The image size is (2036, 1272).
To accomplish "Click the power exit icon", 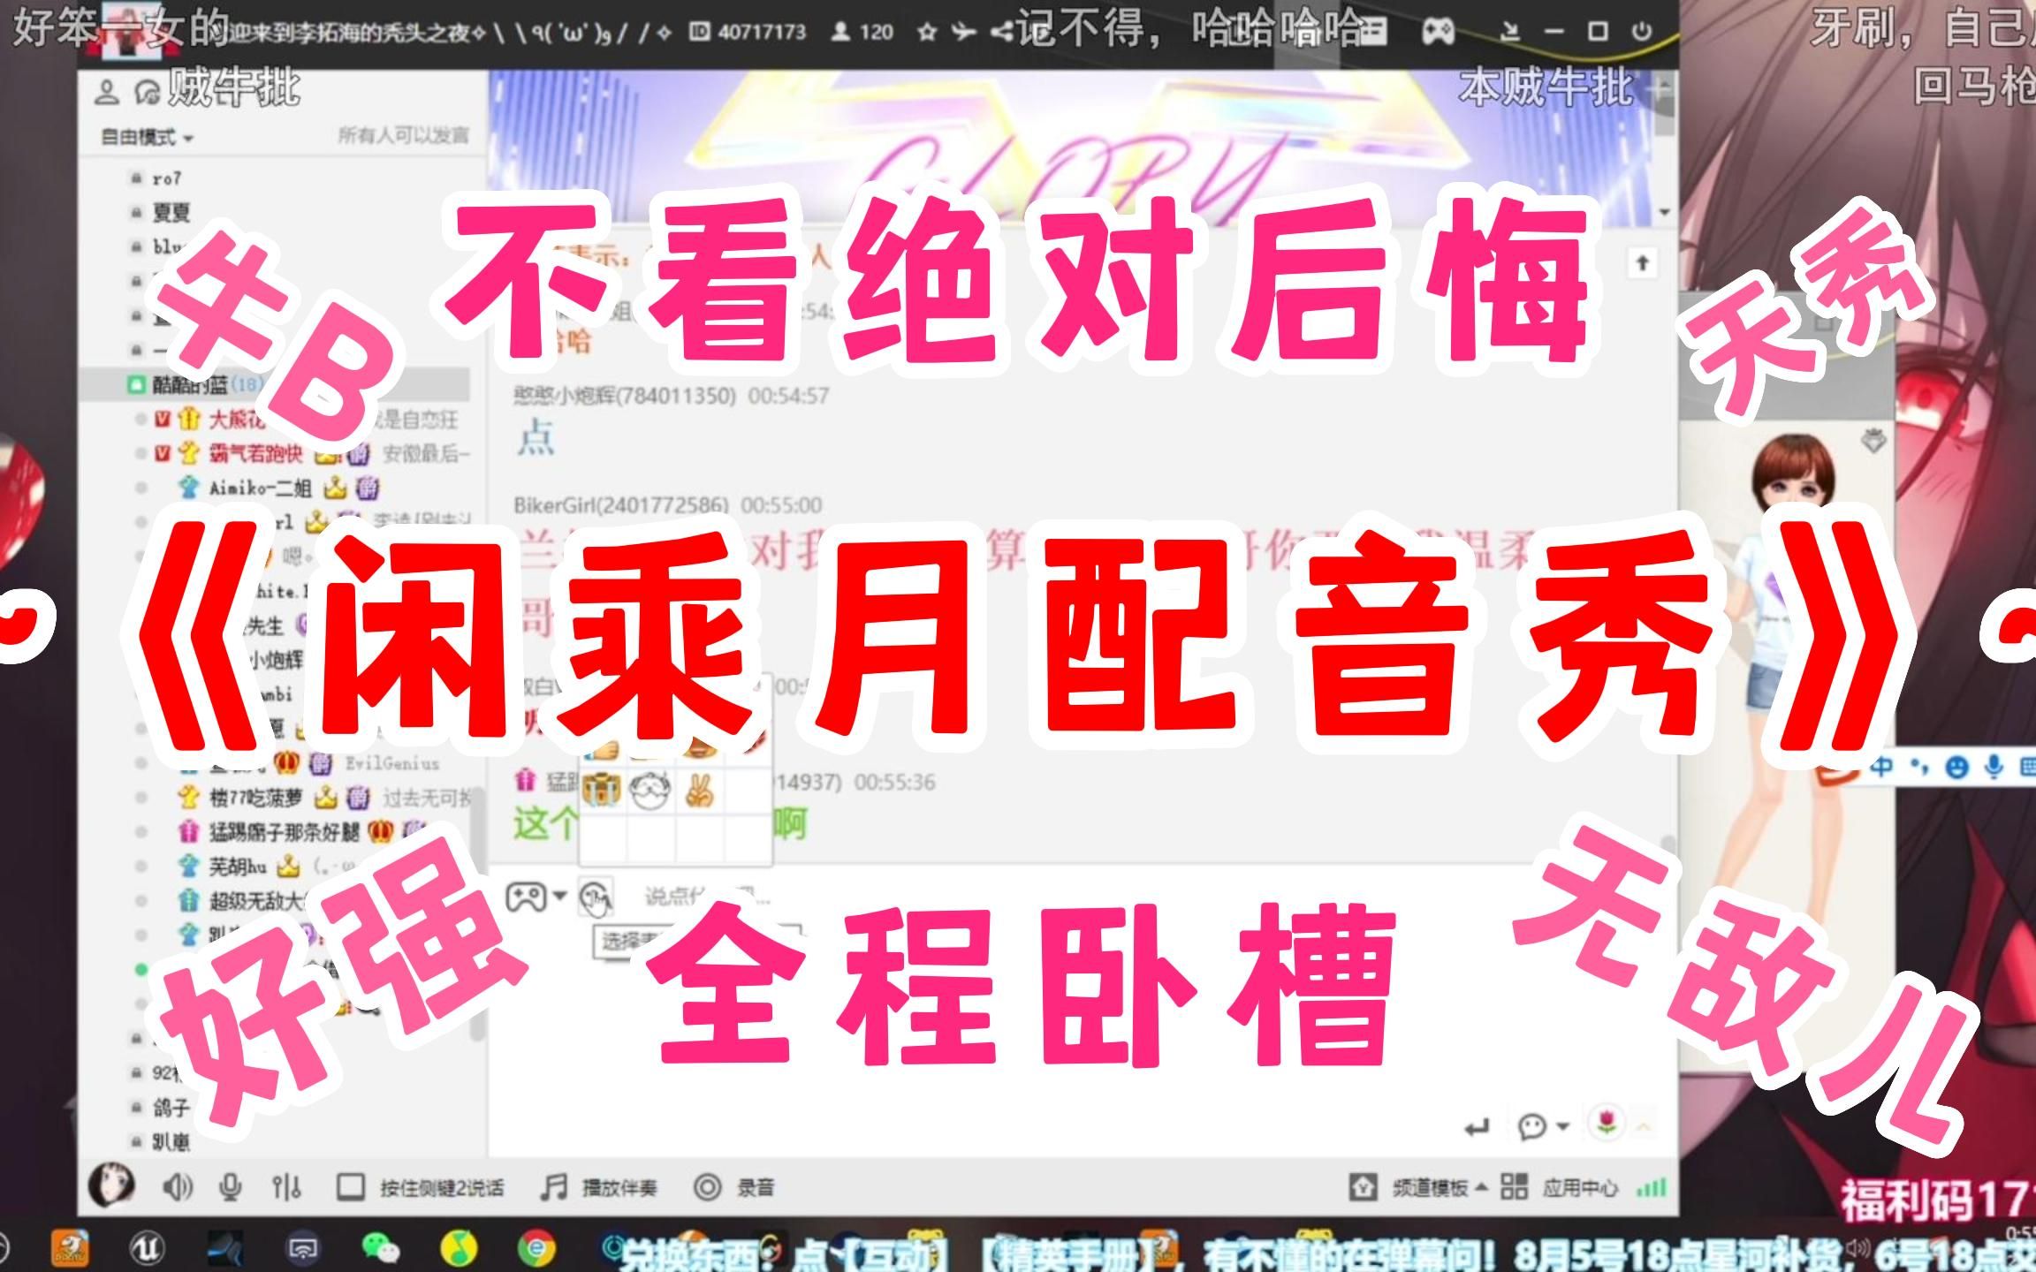I will click(1642, 32).
